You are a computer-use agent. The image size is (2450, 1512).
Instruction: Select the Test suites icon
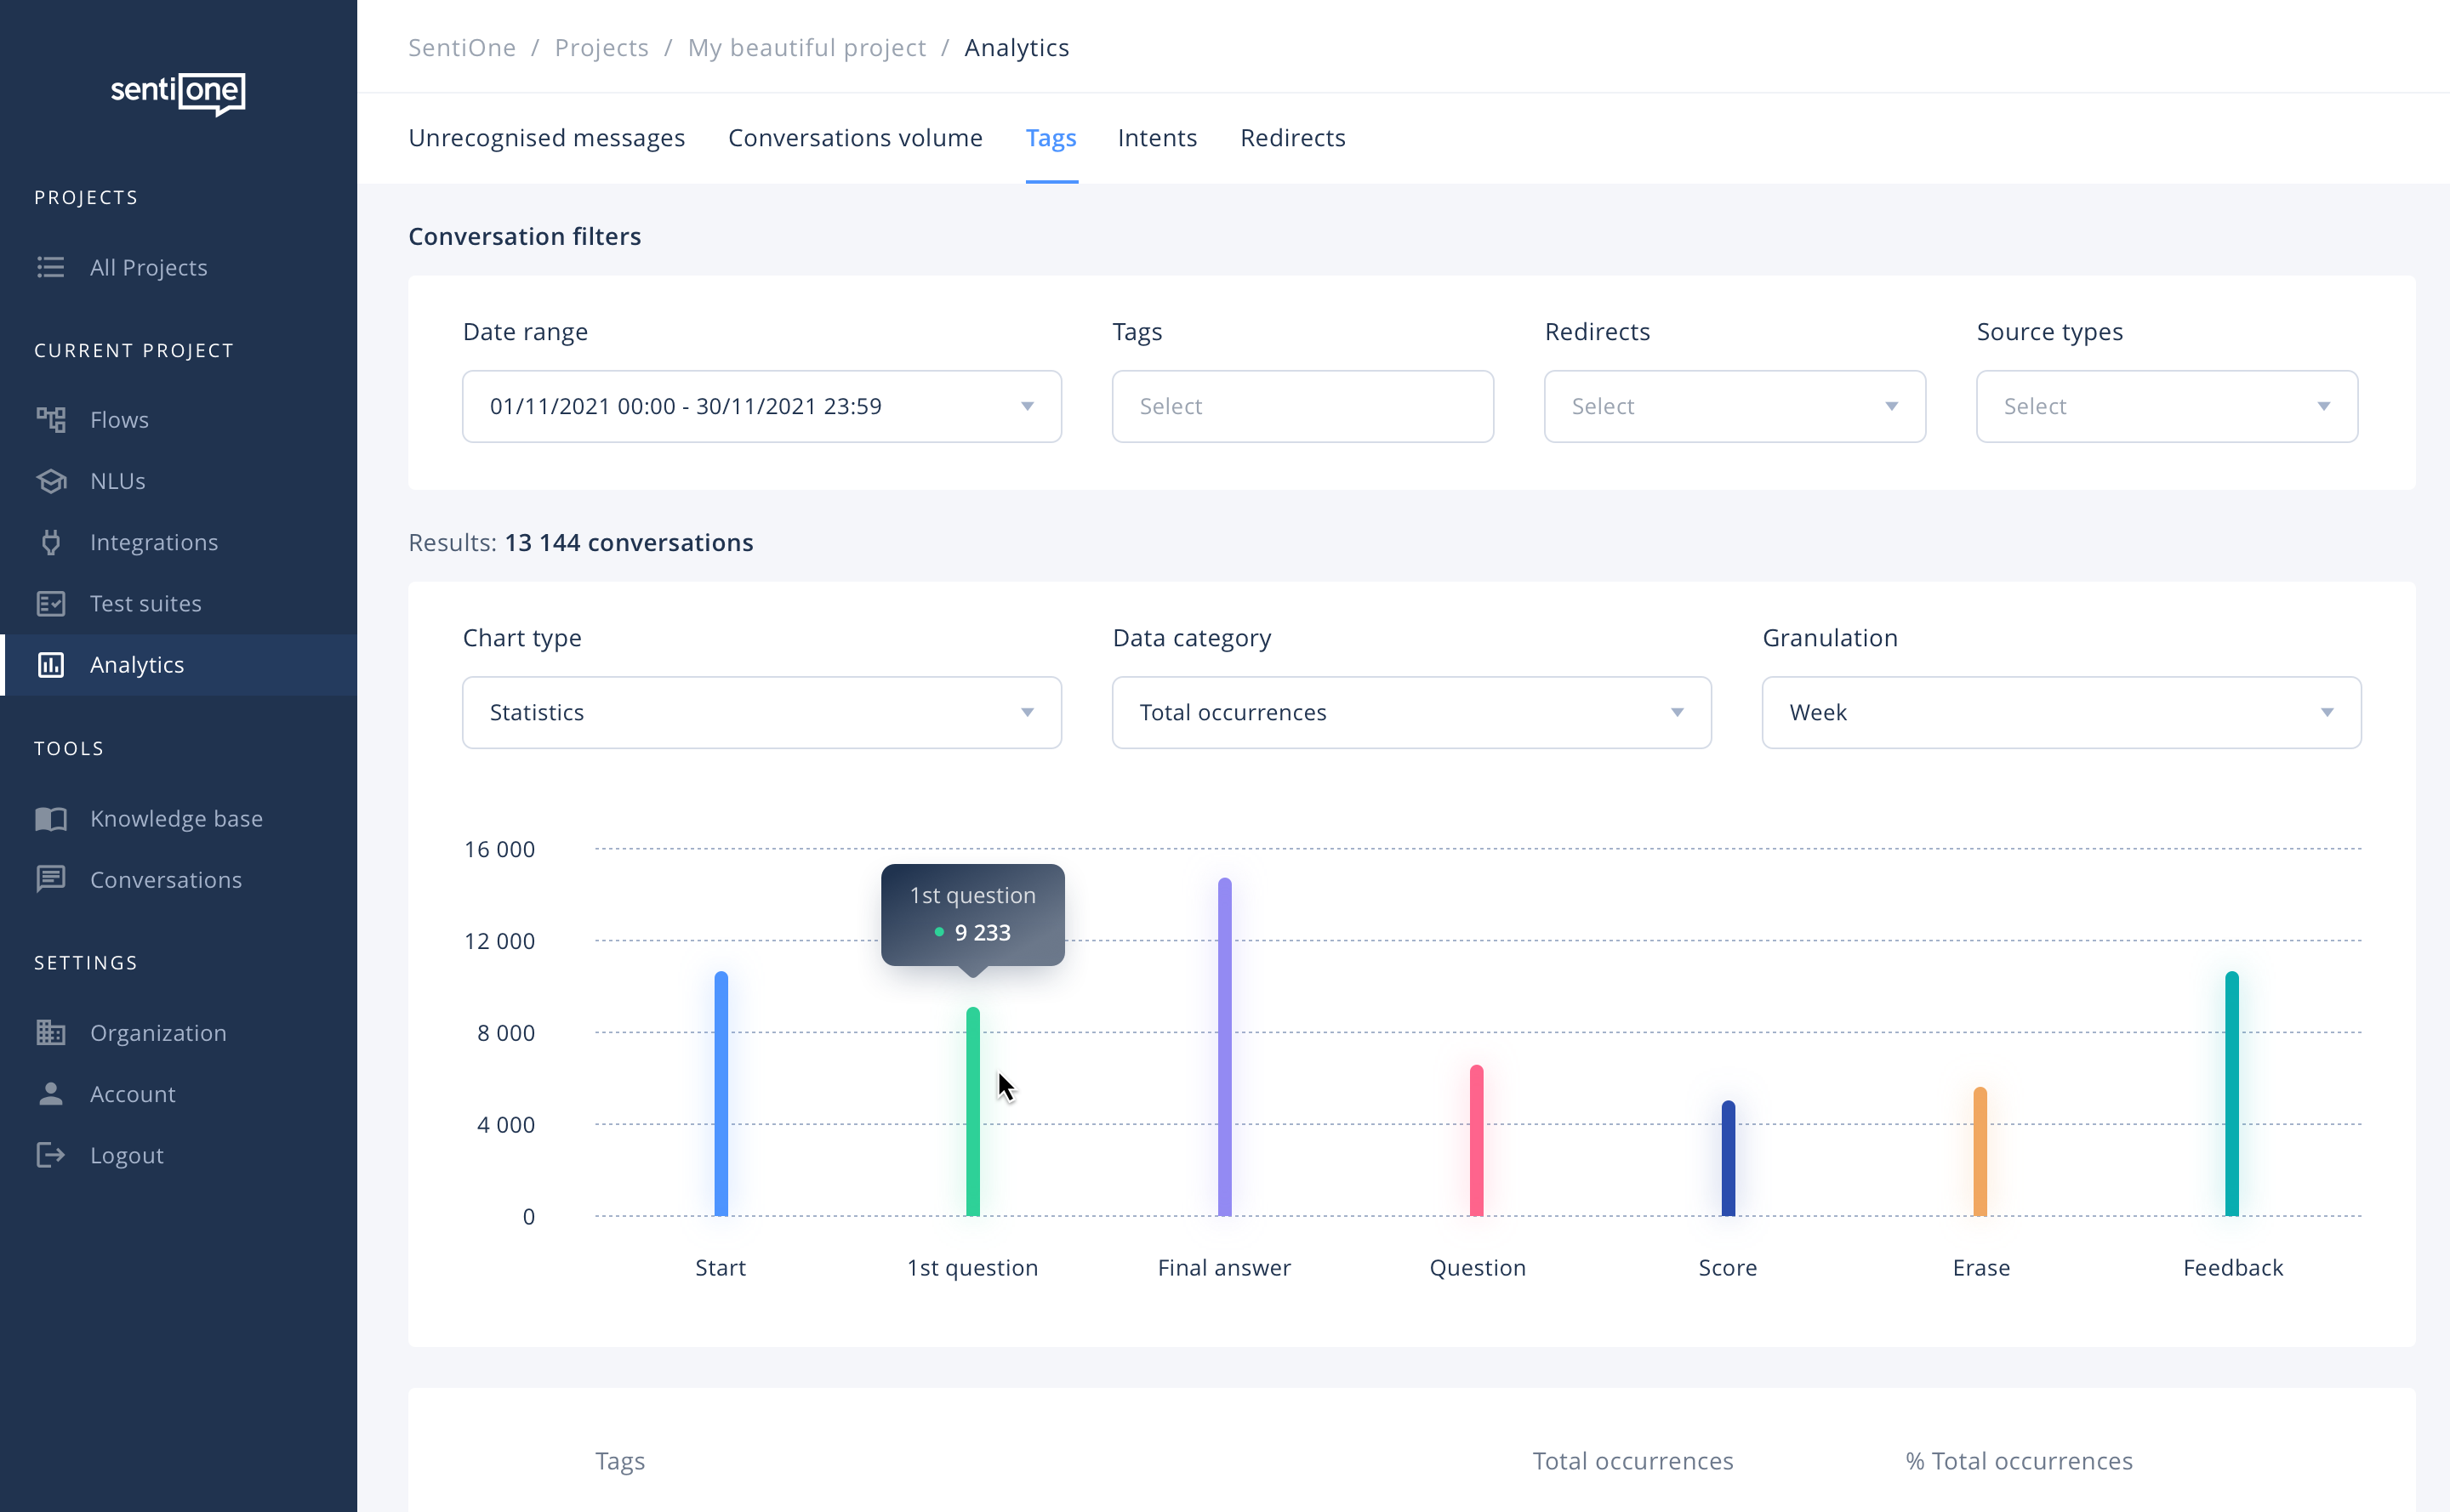click(x=52, y=603)
